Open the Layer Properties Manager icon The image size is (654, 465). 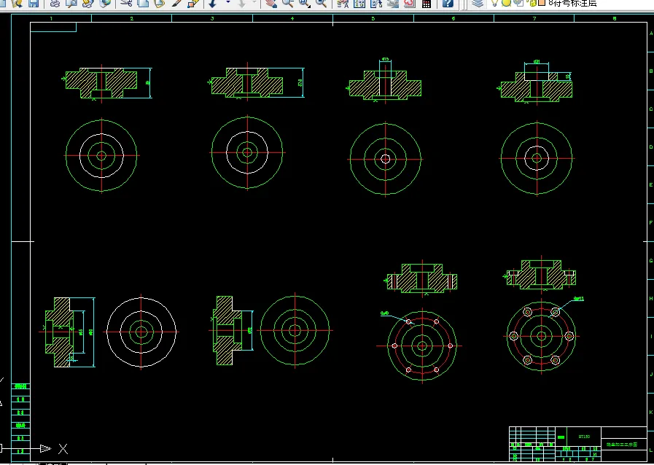click(478, 4)
